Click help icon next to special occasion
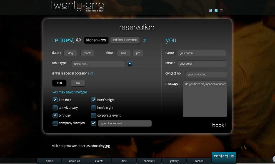The width and height of the screenshot is (275, 164). pyautogui.click(x=92, y=74)
